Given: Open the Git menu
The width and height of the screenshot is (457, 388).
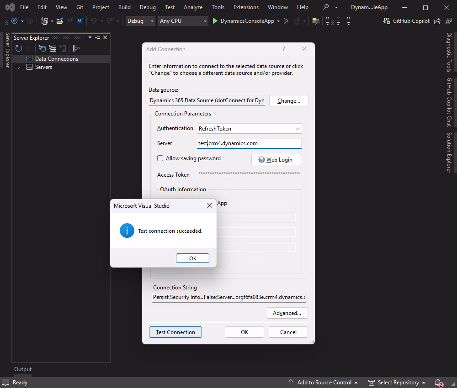Looking at the screenshot, I should click(x=80, y=7).
